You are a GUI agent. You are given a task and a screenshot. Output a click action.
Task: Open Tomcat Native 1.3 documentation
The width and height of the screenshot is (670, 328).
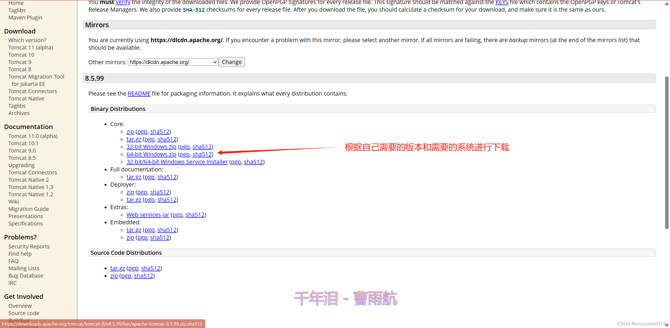pyautogui.click(x=31, y=187)
